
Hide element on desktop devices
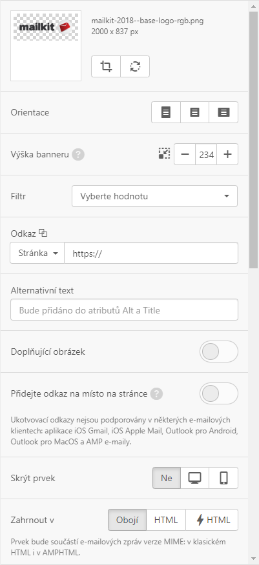195,478
